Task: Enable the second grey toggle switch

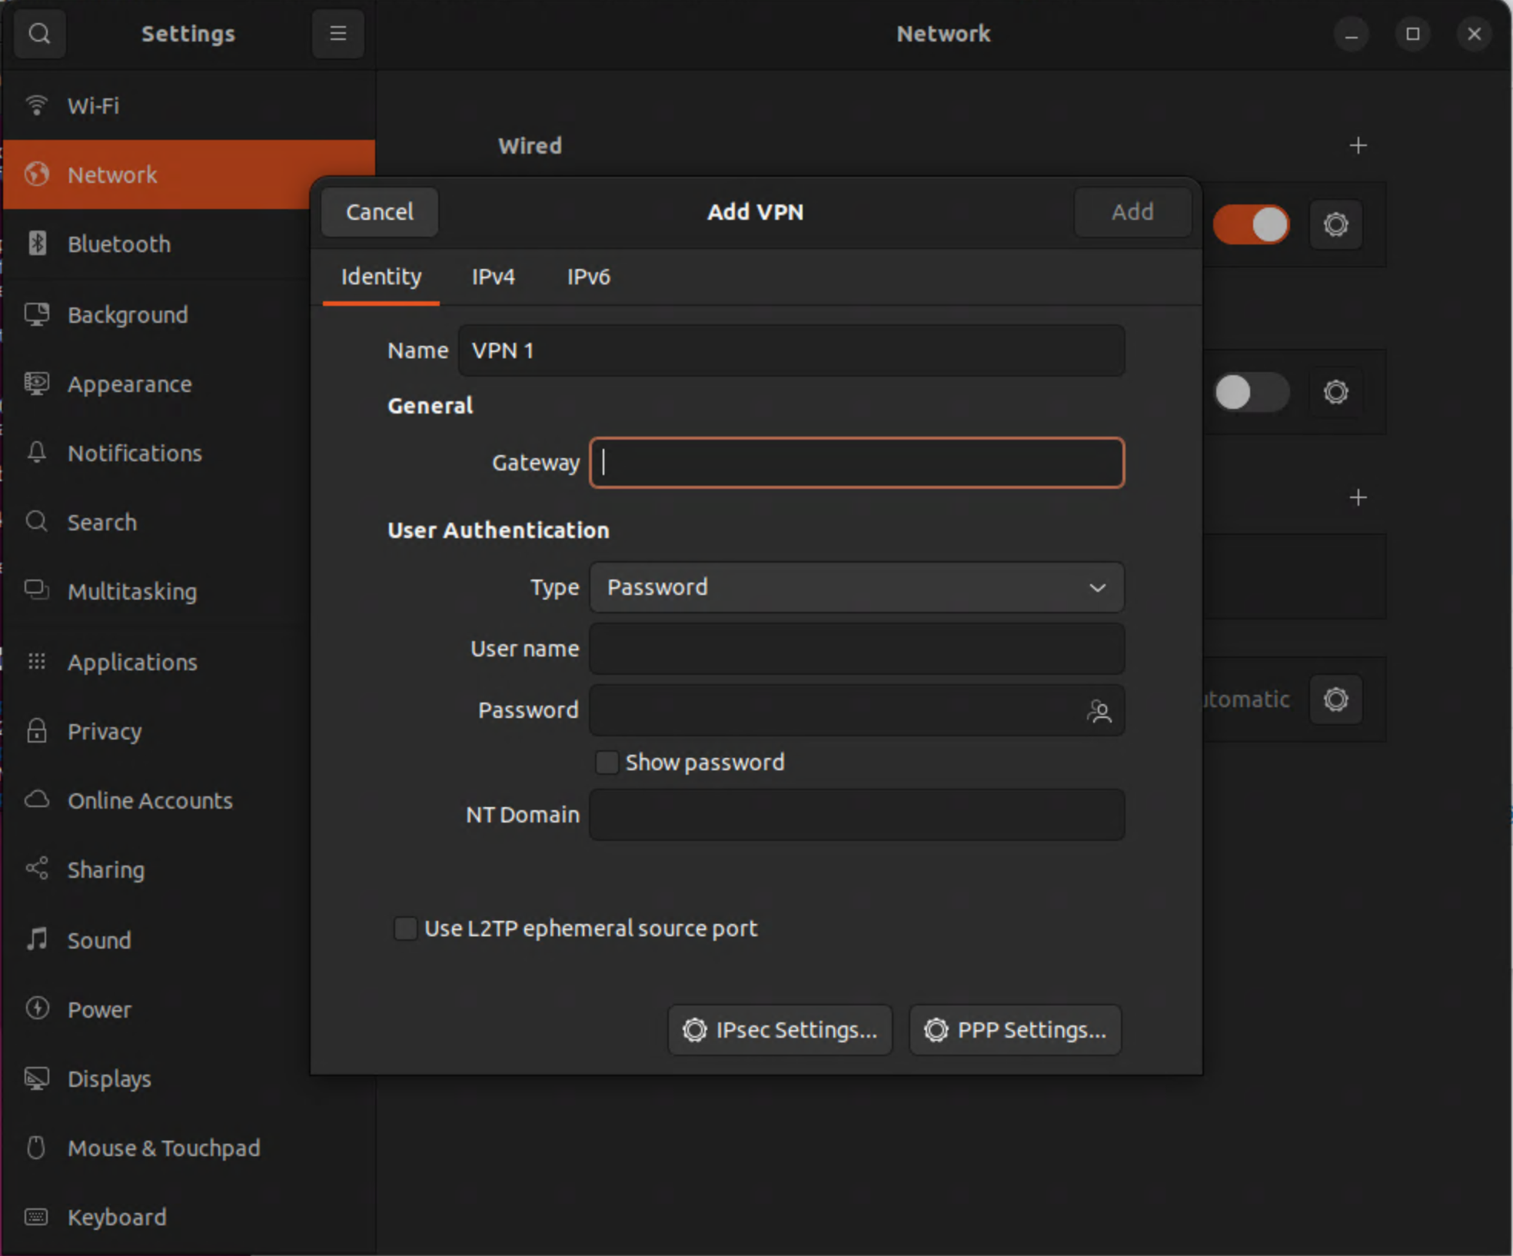Action: 1251,392
